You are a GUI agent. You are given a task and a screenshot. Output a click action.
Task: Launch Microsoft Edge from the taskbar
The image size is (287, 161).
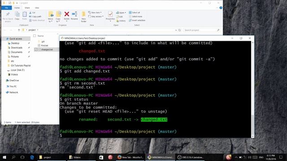click(x=32, y=157)
